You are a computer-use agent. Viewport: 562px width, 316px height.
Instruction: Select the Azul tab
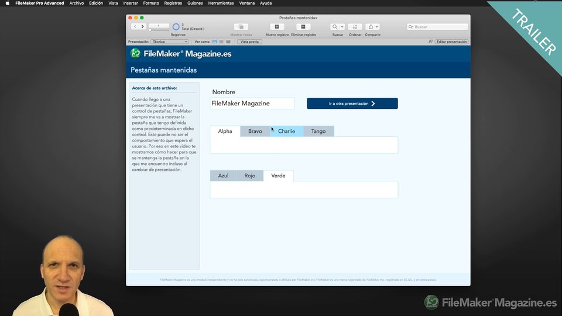pyautogui.click(x=223, y=176)
